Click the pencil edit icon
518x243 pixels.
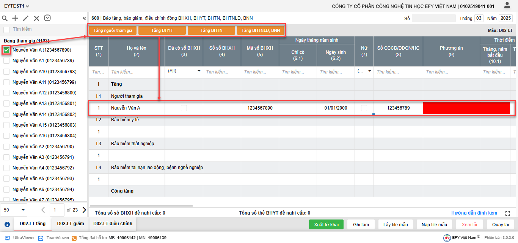tap(26, 18)
